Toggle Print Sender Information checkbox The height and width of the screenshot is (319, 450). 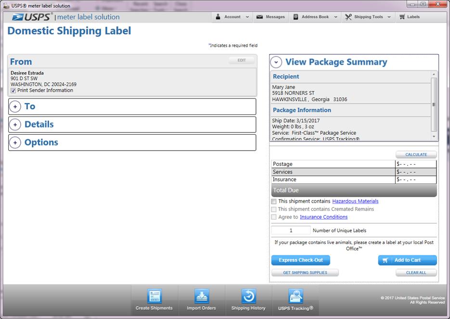(x=13, y=90)
